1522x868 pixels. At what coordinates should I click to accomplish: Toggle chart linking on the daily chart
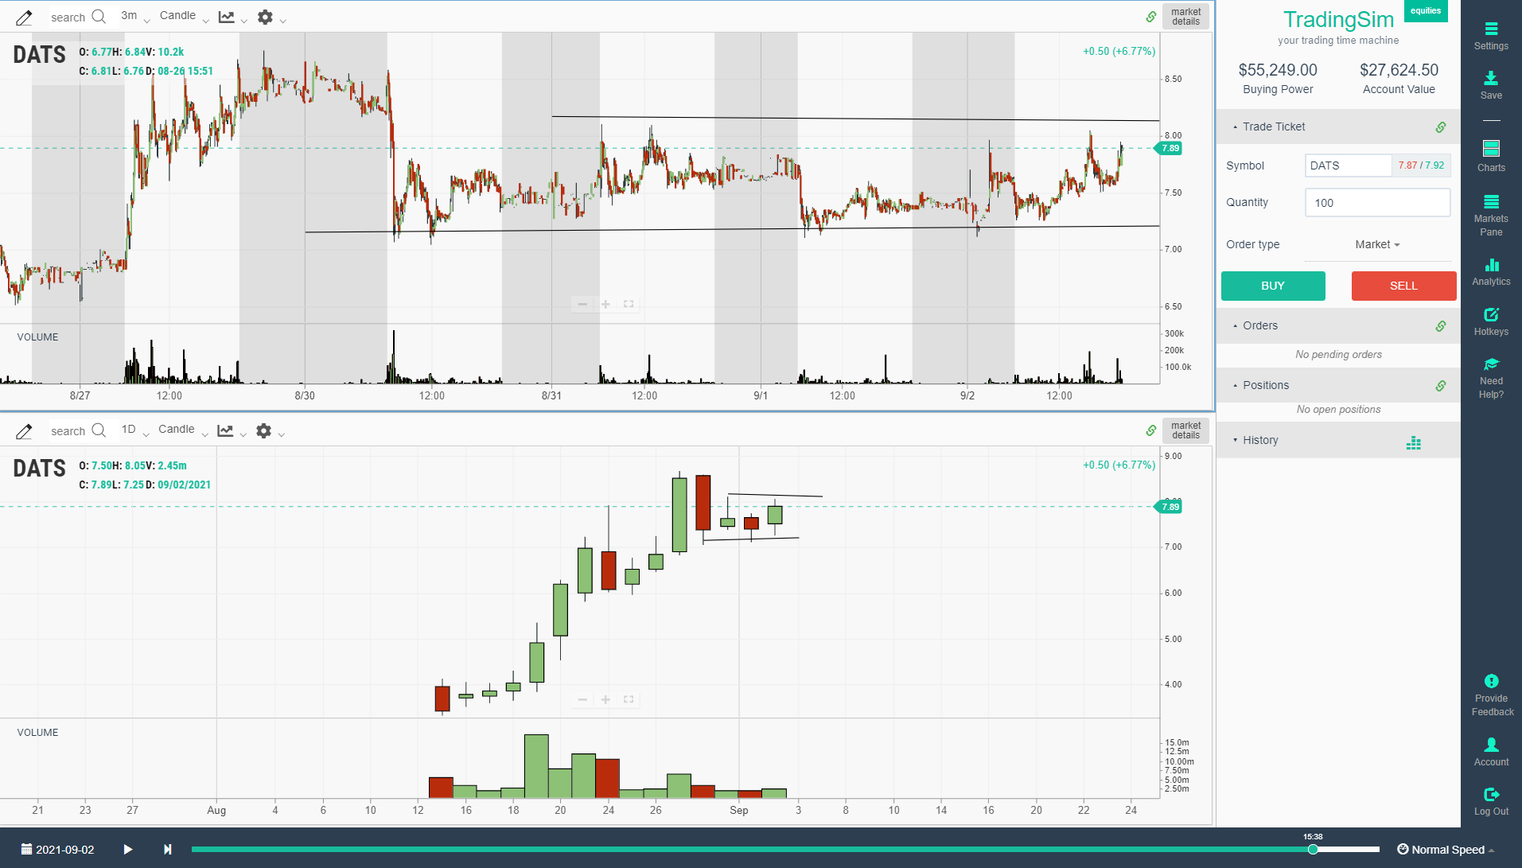[x=1151, y=430]
